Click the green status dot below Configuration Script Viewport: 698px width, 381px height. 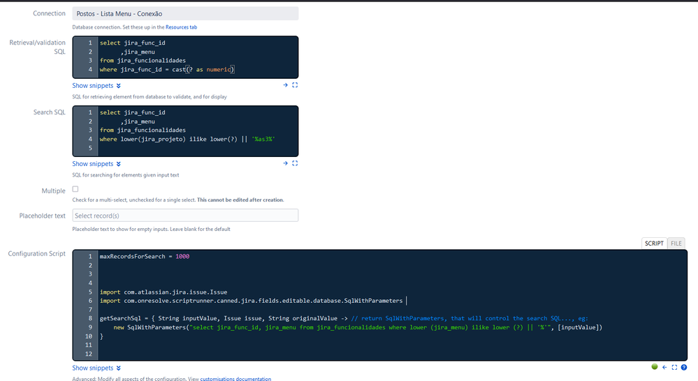tap(655, 367)
